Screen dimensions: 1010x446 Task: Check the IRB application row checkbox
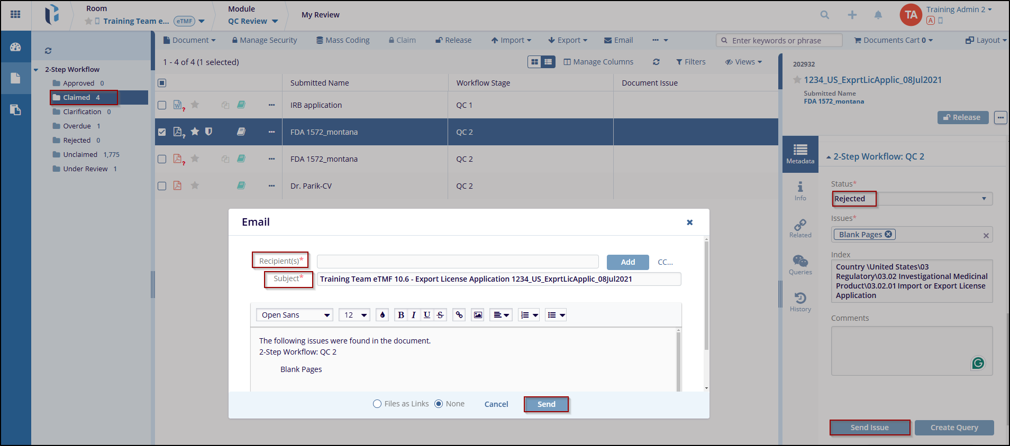pos(162,105)
